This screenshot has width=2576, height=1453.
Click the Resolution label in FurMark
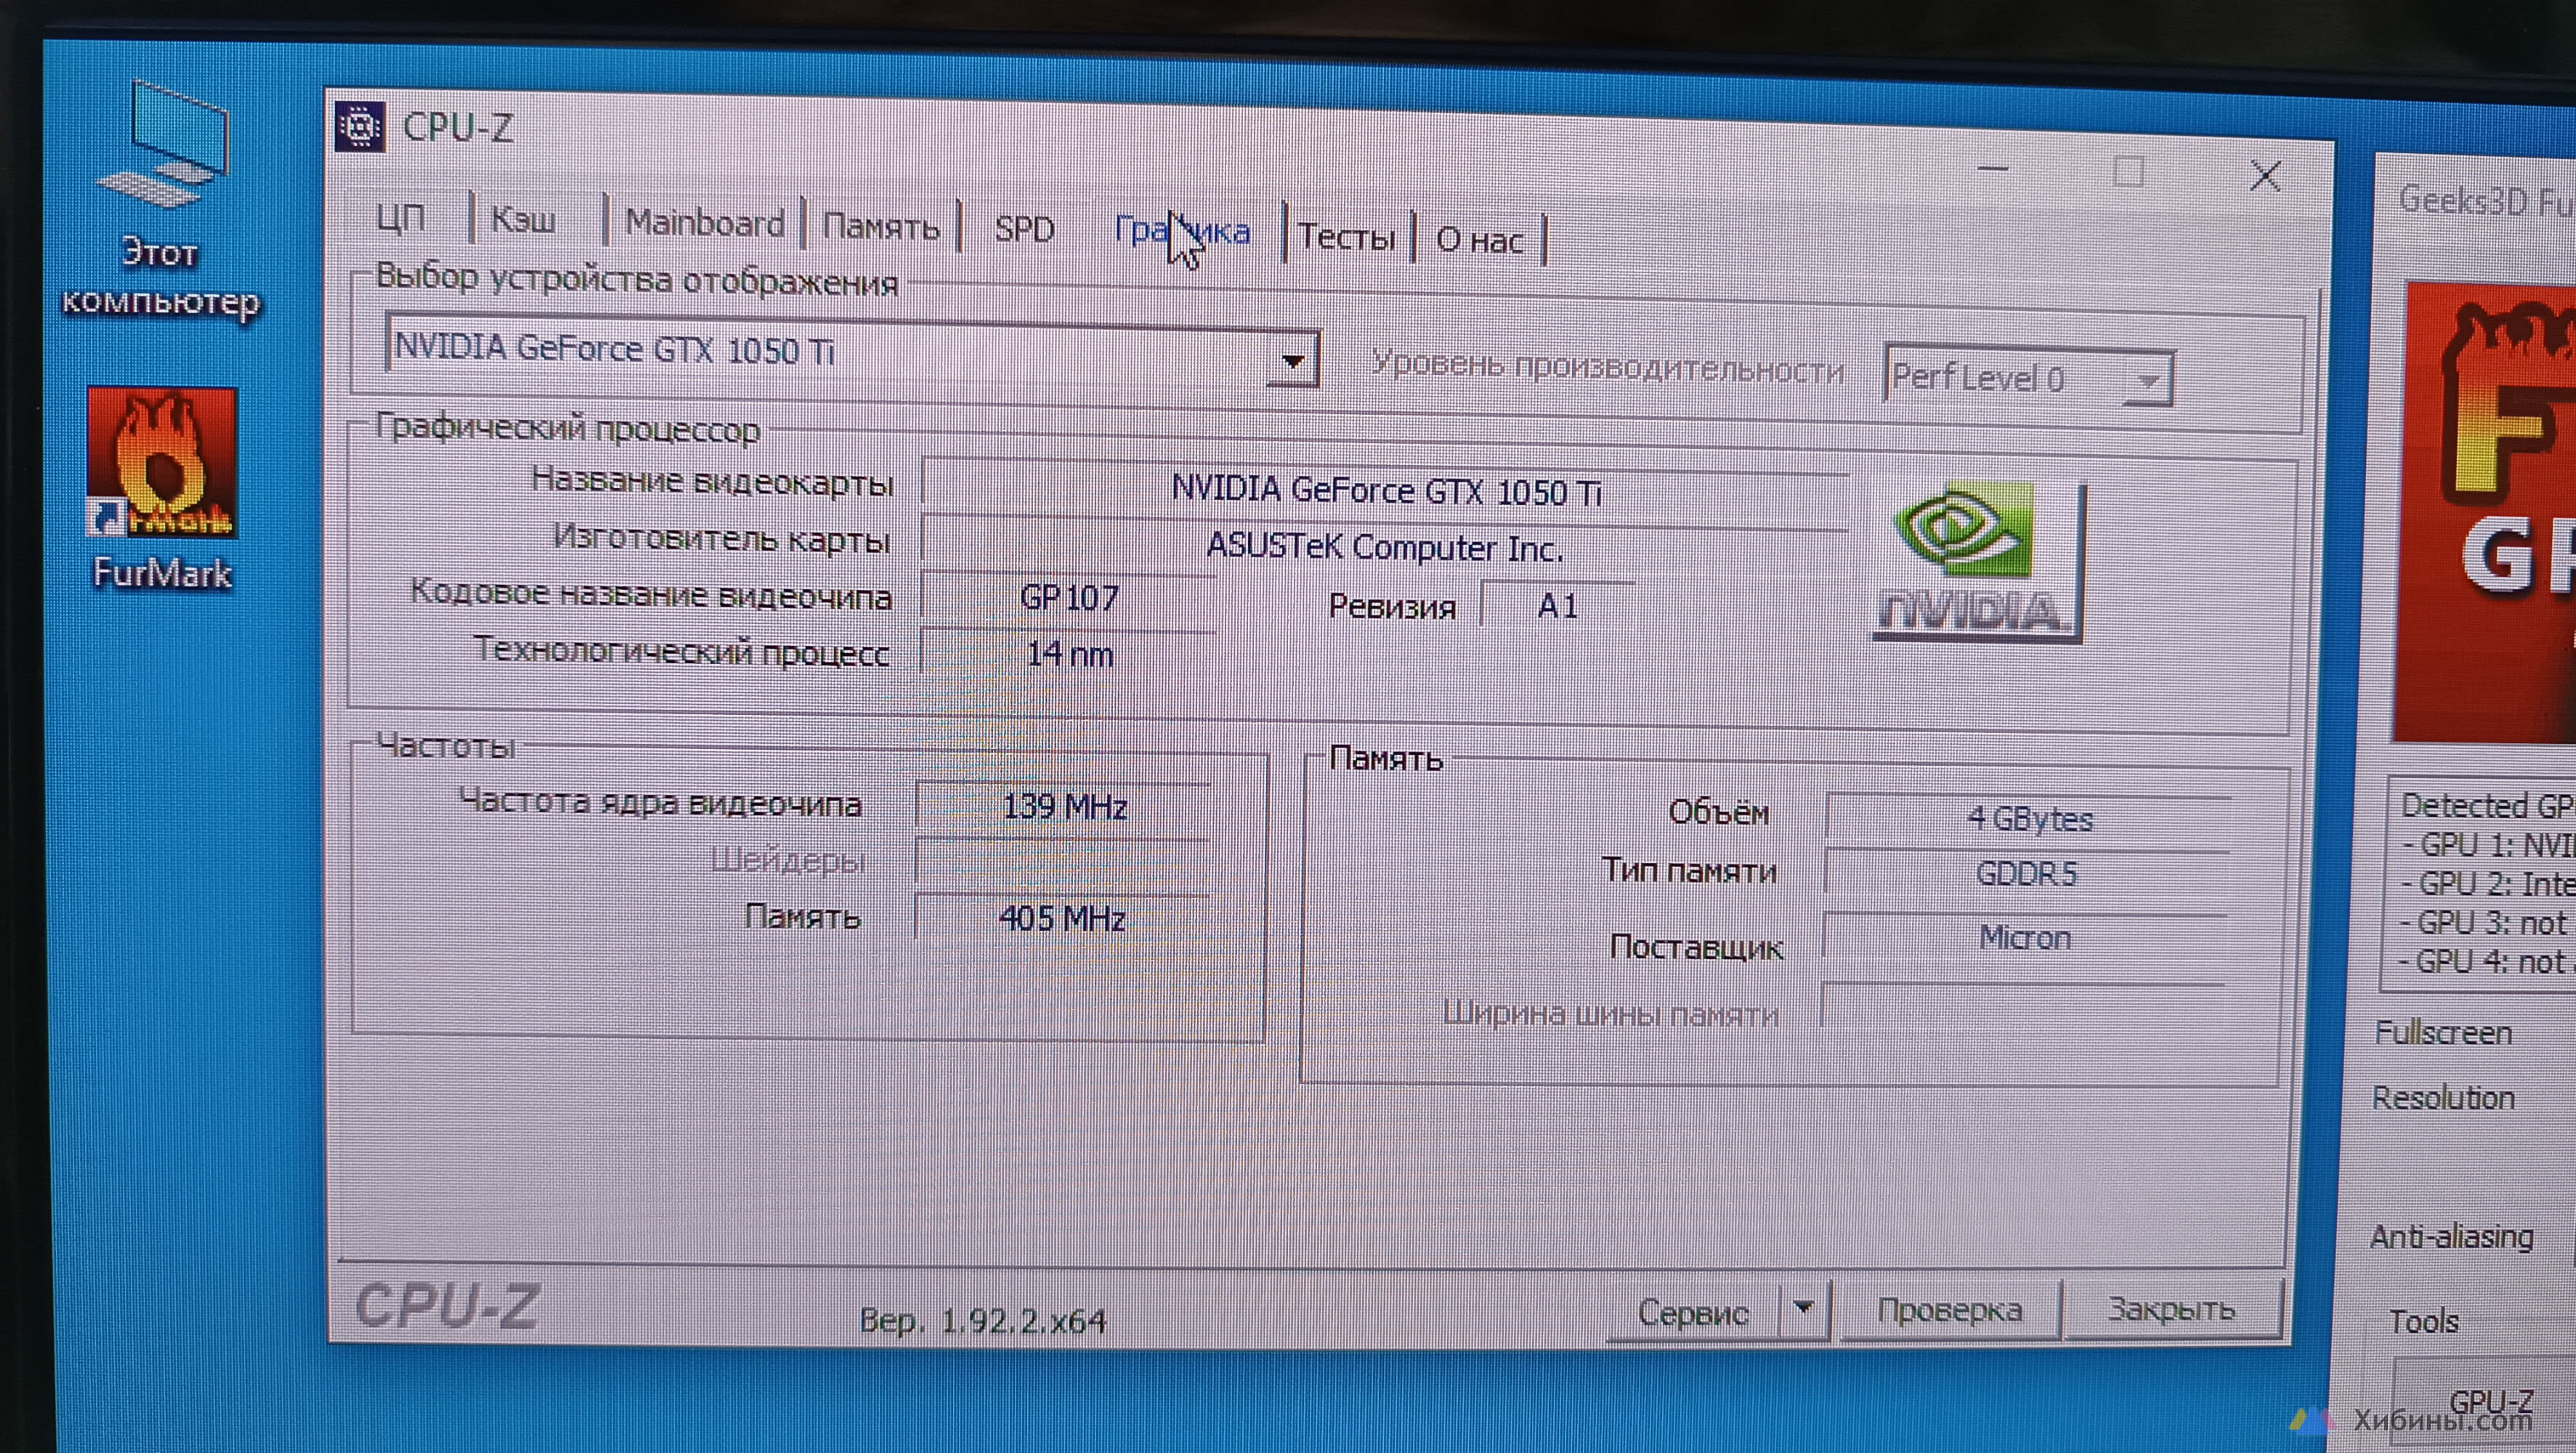(x=2443, y=1098)
